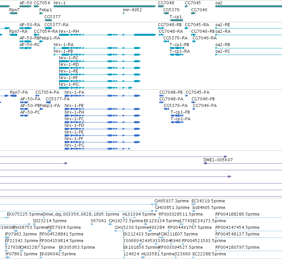Click the EK305953.5prime EST label
Screen dimensions: 282x259
pos(77,247)
